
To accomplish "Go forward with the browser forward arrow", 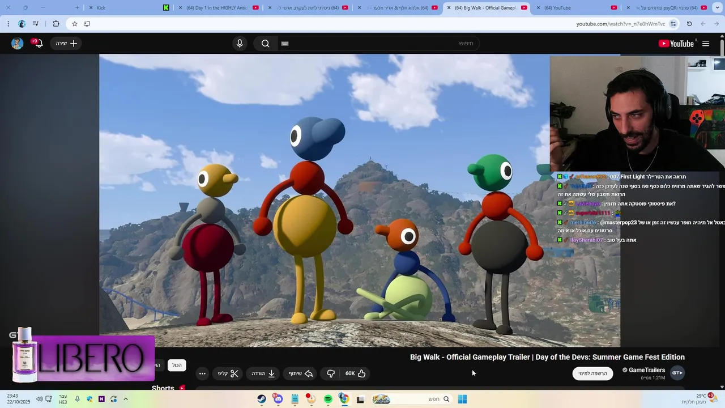I will (x=703, y=24).
